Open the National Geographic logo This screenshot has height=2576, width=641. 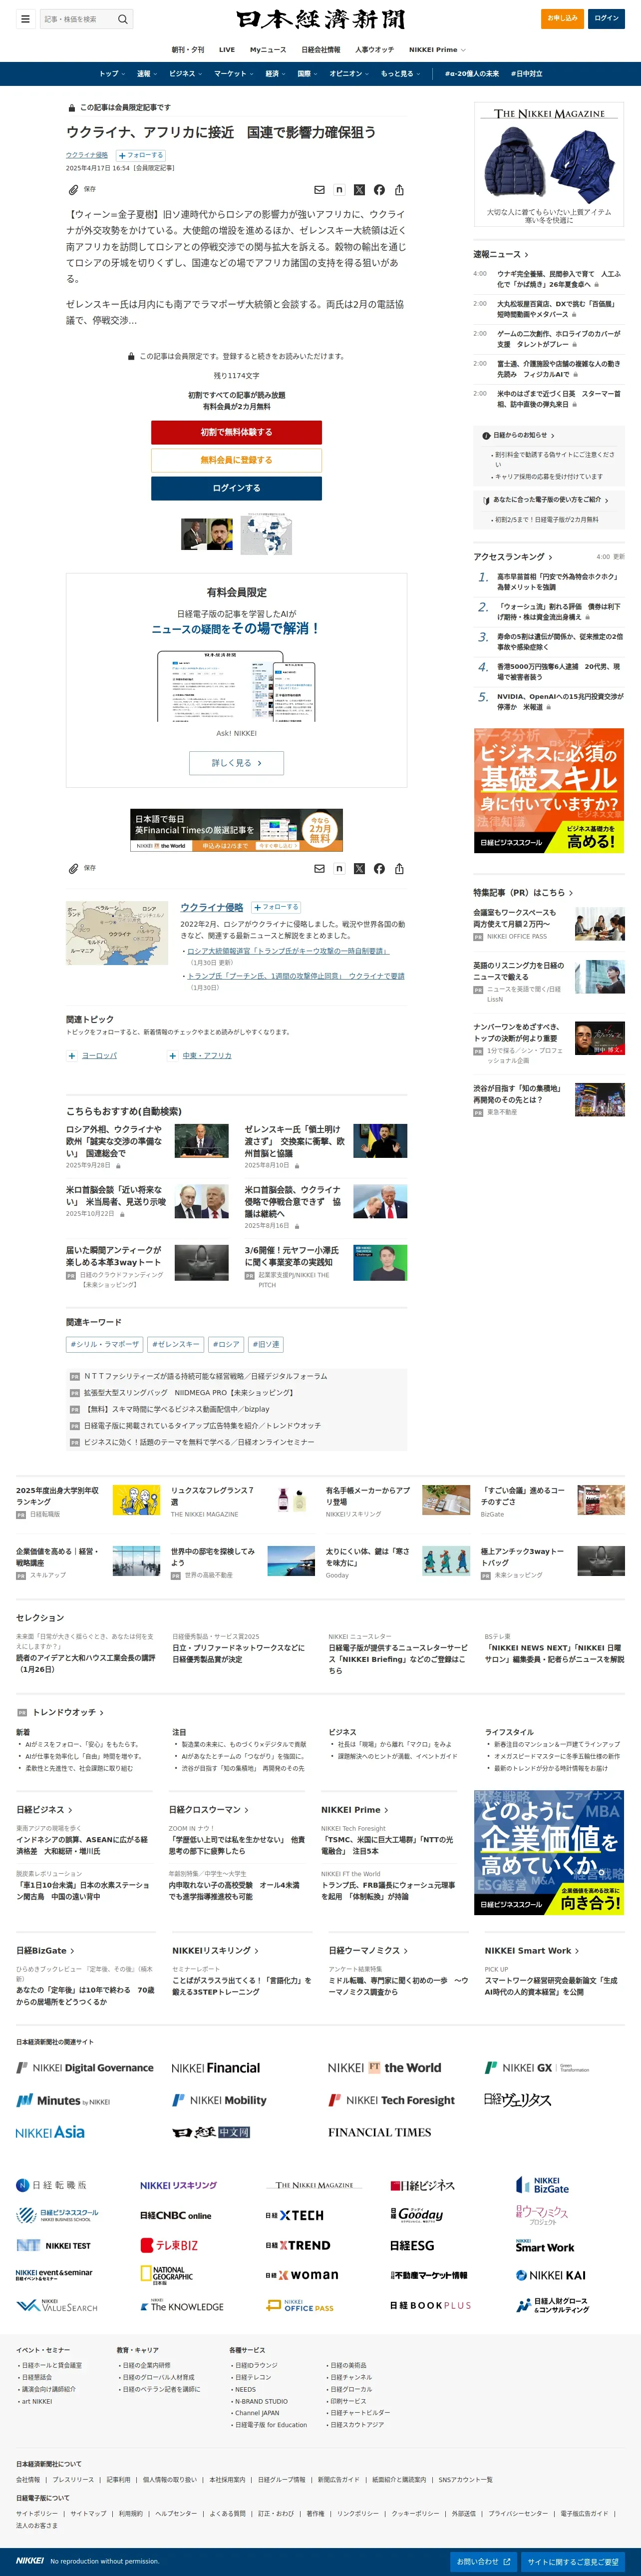point(167,2275)
